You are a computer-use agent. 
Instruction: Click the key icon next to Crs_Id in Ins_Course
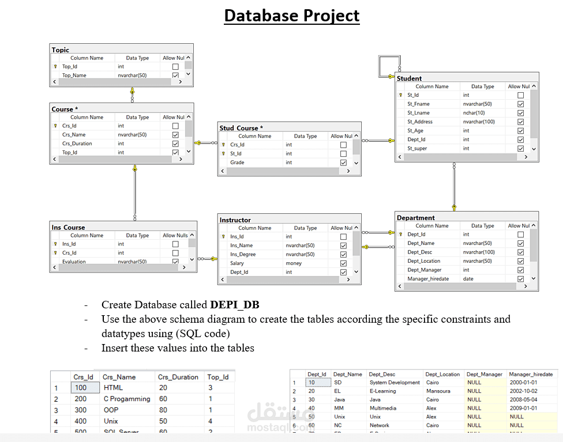click(54, 252)
